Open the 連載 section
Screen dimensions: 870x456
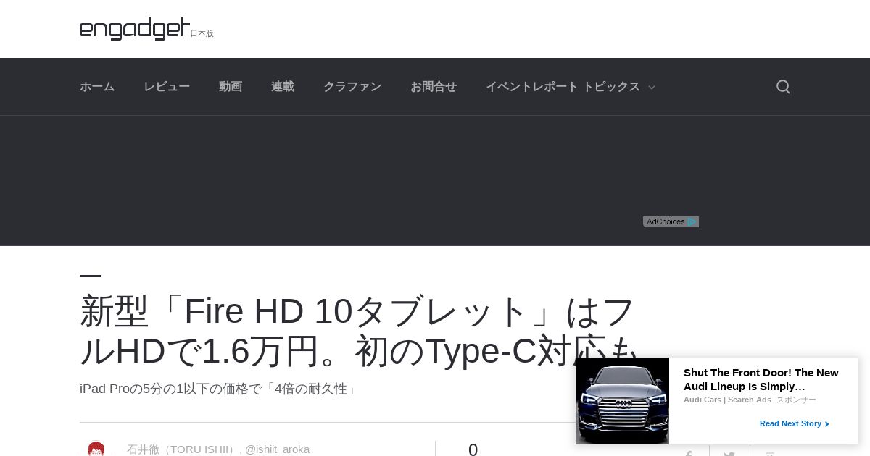click(x=283, y=87)
